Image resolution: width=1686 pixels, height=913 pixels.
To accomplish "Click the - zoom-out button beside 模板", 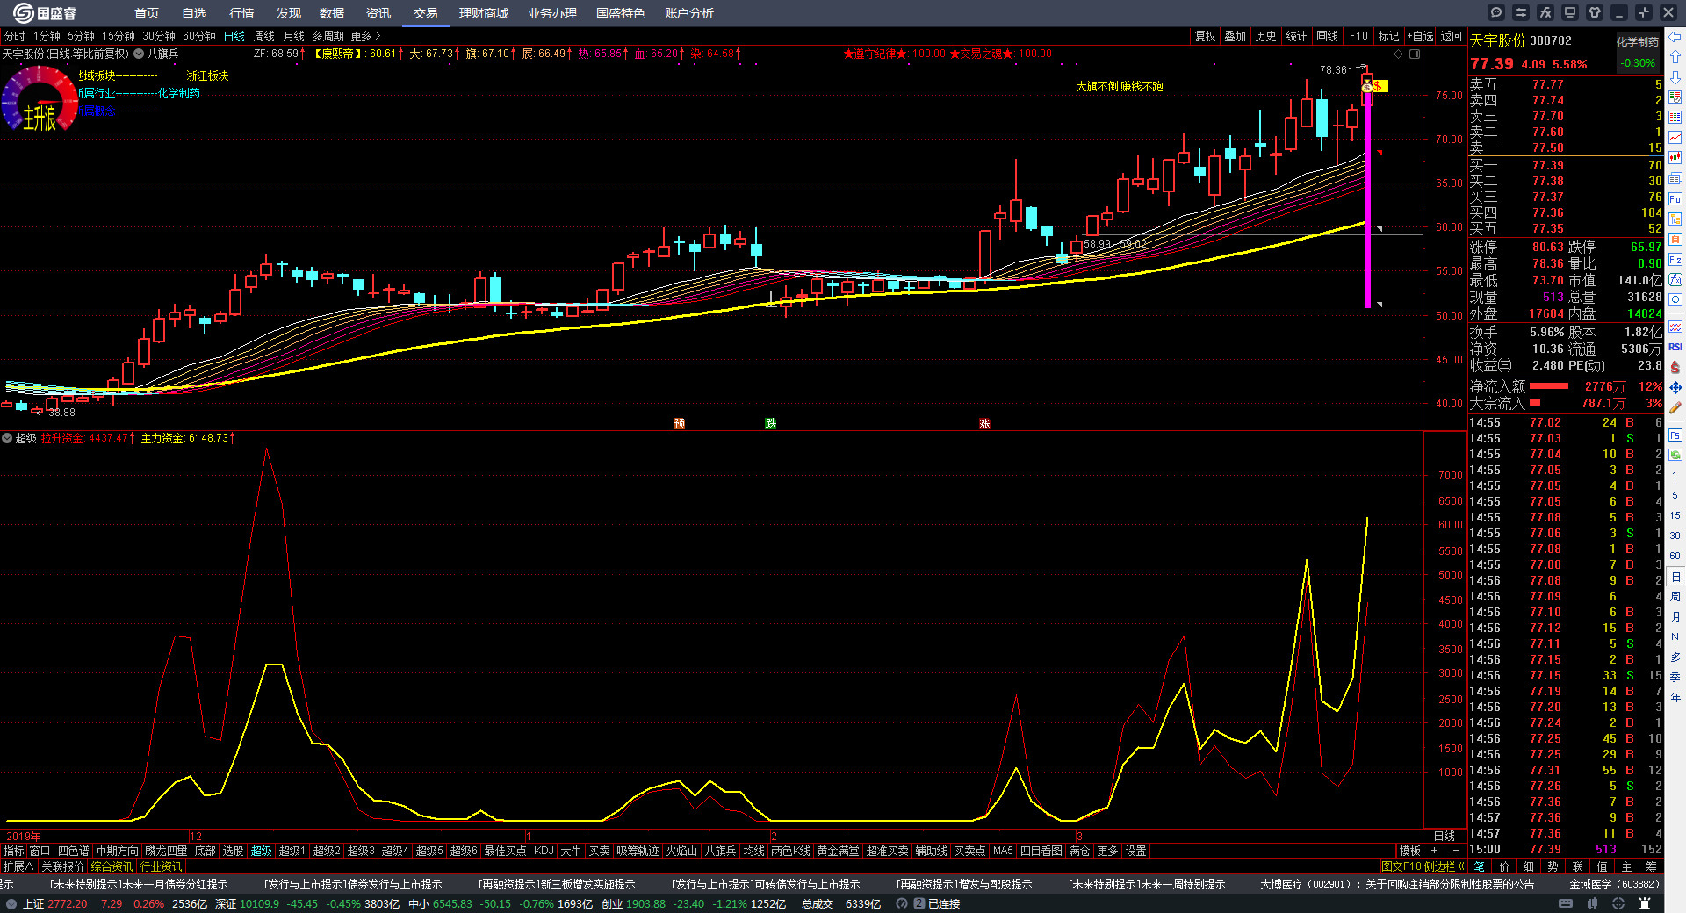I will tap(1455, 851).
